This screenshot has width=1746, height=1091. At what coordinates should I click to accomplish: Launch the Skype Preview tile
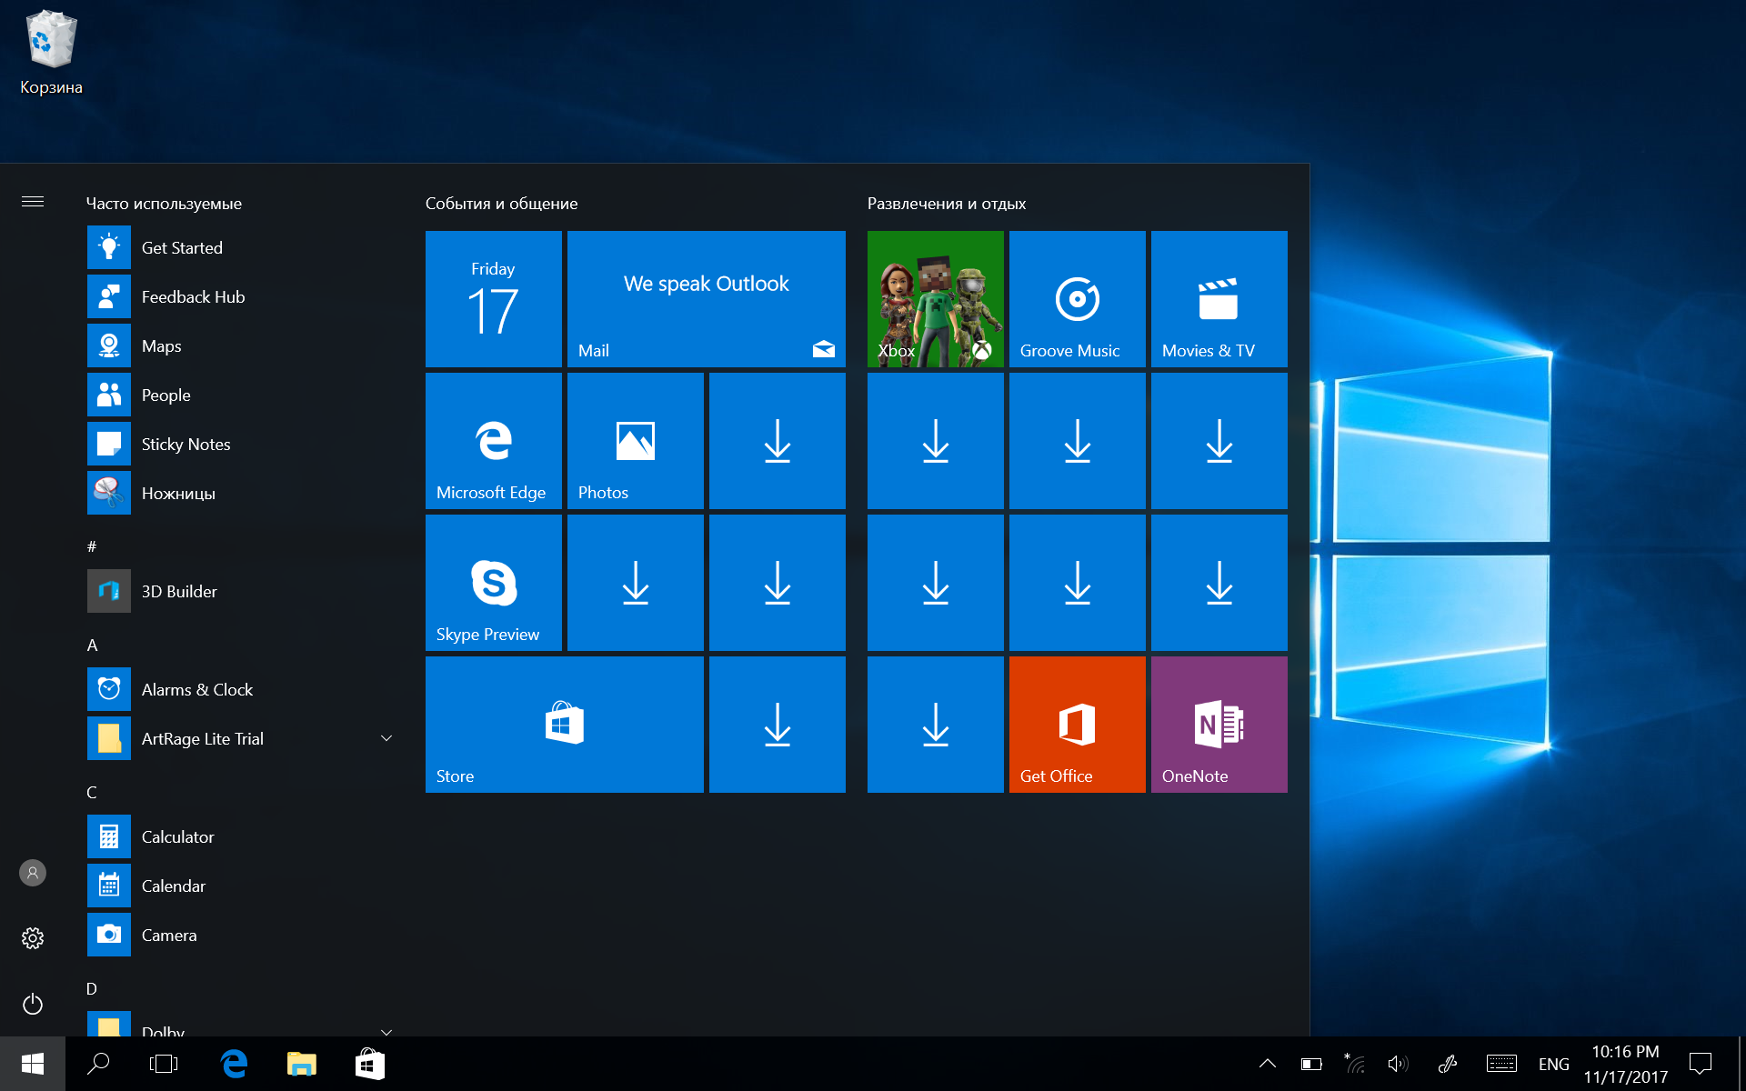click(x=494, y=583)
